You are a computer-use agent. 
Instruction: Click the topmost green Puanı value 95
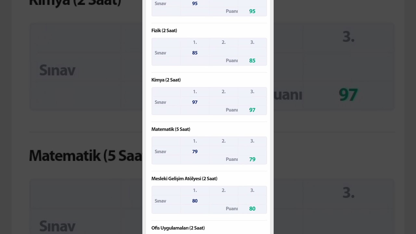[x=252, y=11]
